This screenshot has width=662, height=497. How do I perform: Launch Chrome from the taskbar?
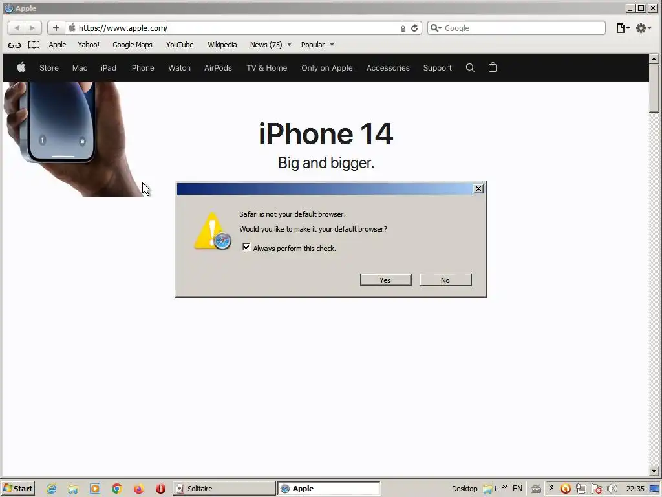point(117,489)
